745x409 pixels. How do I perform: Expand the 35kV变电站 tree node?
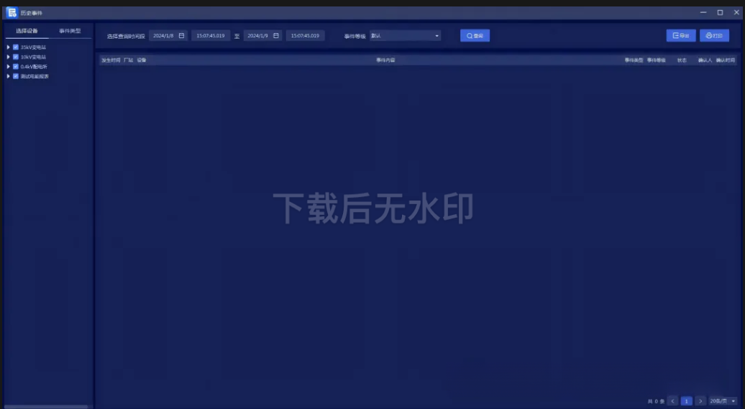click(x=8, y=47)
